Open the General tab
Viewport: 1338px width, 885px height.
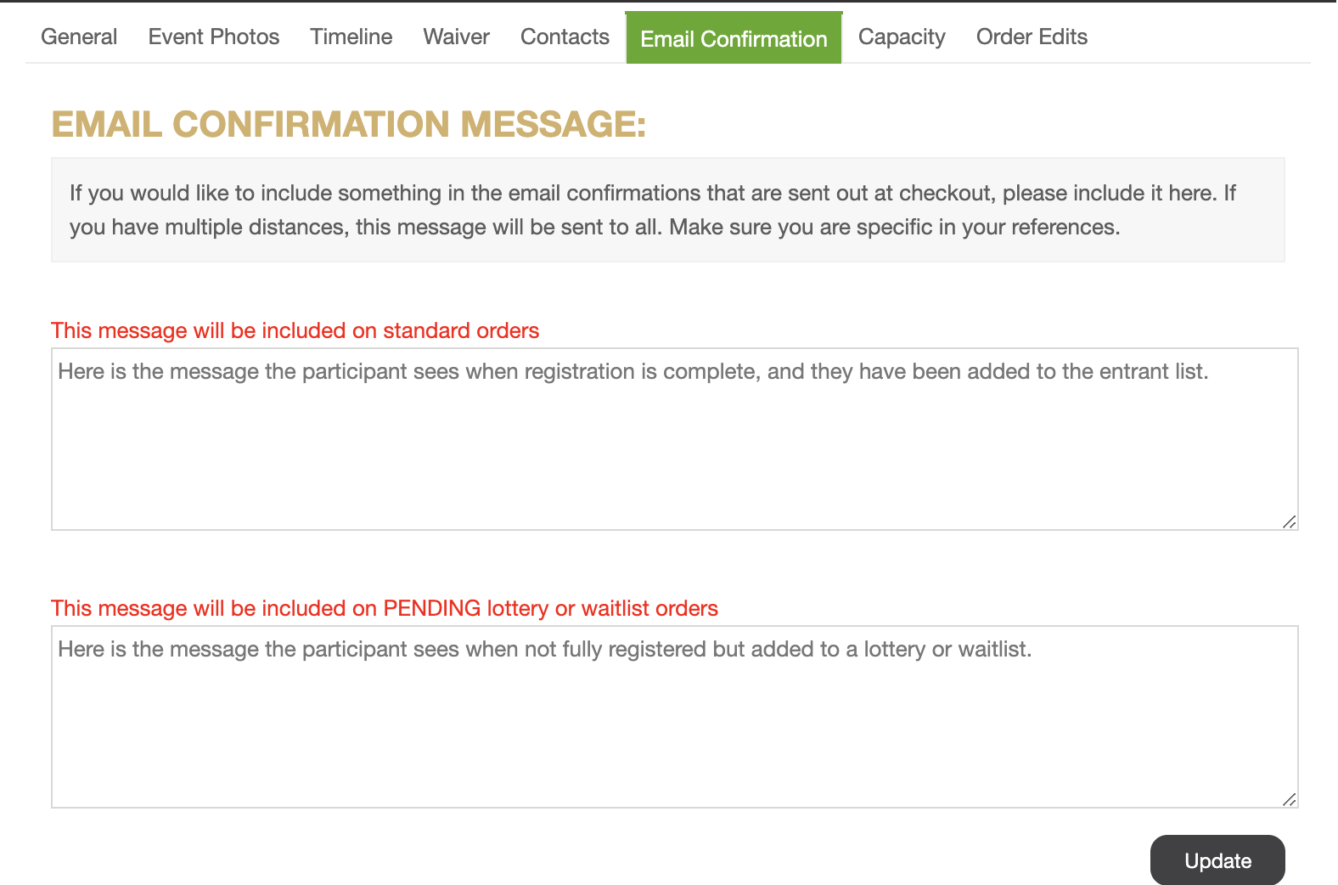(x=79, y=37)
